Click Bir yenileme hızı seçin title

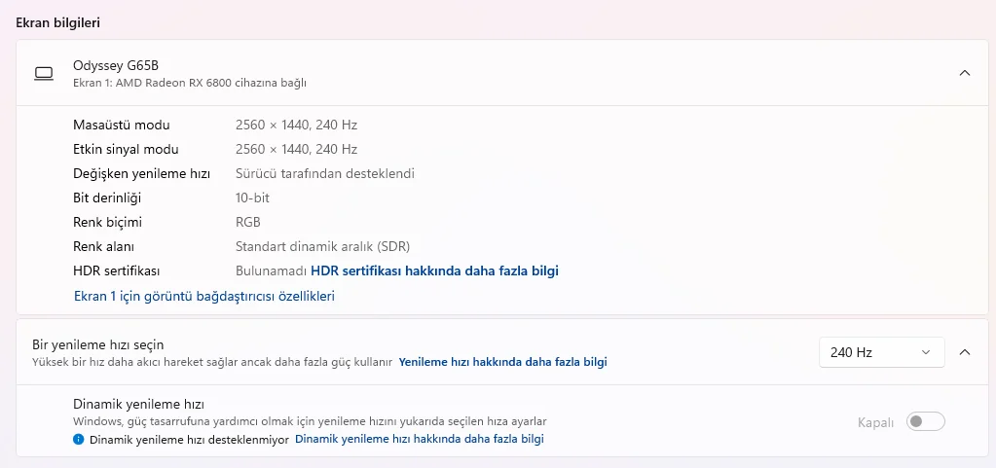tap(97, 344)
